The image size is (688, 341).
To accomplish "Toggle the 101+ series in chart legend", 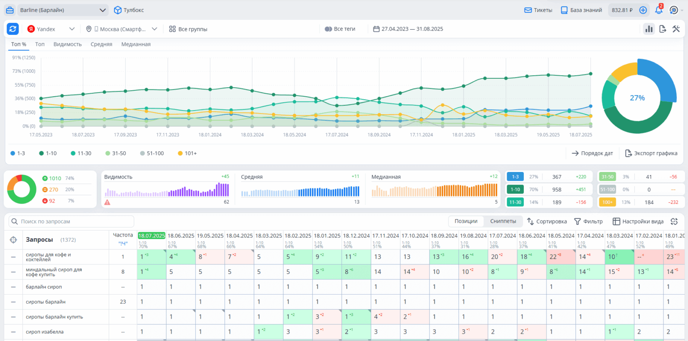I will tap(187, 153).
